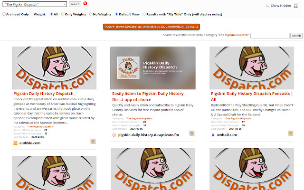Click the red clear-search icon
Image resolution: width=304 pixels, height=190 pixels.
85,4
